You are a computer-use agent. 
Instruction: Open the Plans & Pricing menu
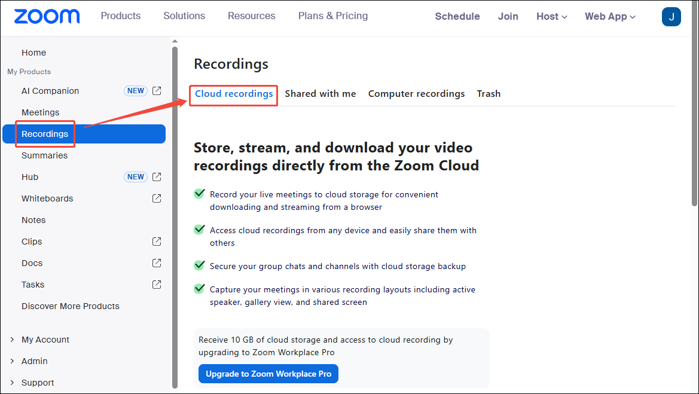click(x=332, y=16)
